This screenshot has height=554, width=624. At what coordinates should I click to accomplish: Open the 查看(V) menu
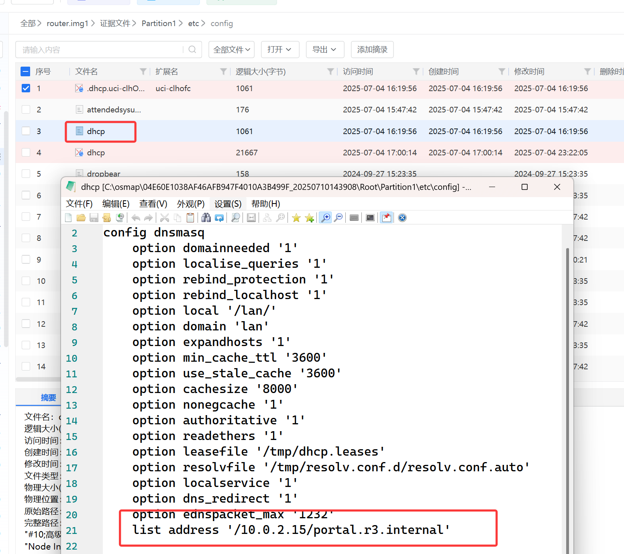[x=153, y=204]
